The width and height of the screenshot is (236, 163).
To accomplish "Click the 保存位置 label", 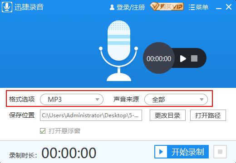I will coord(22,115).
